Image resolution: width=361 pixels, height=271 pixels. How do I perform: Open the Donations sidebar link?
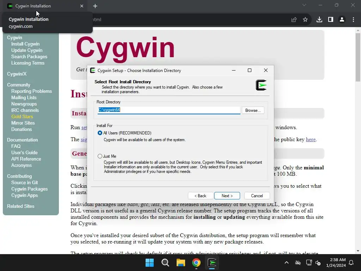(22, 129)
